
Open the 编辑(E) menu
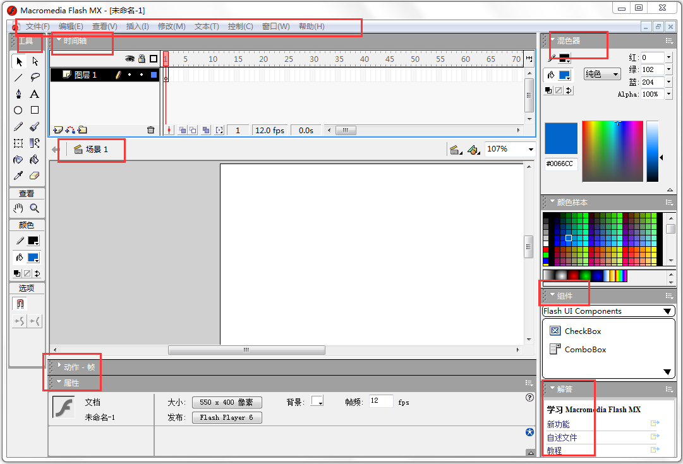[x=71, y=27]
